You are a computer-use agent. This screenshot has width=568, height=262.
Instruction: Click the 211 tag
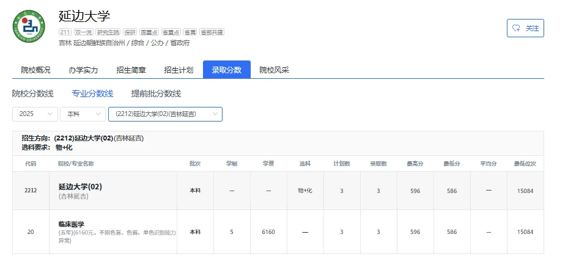point(65,32)
